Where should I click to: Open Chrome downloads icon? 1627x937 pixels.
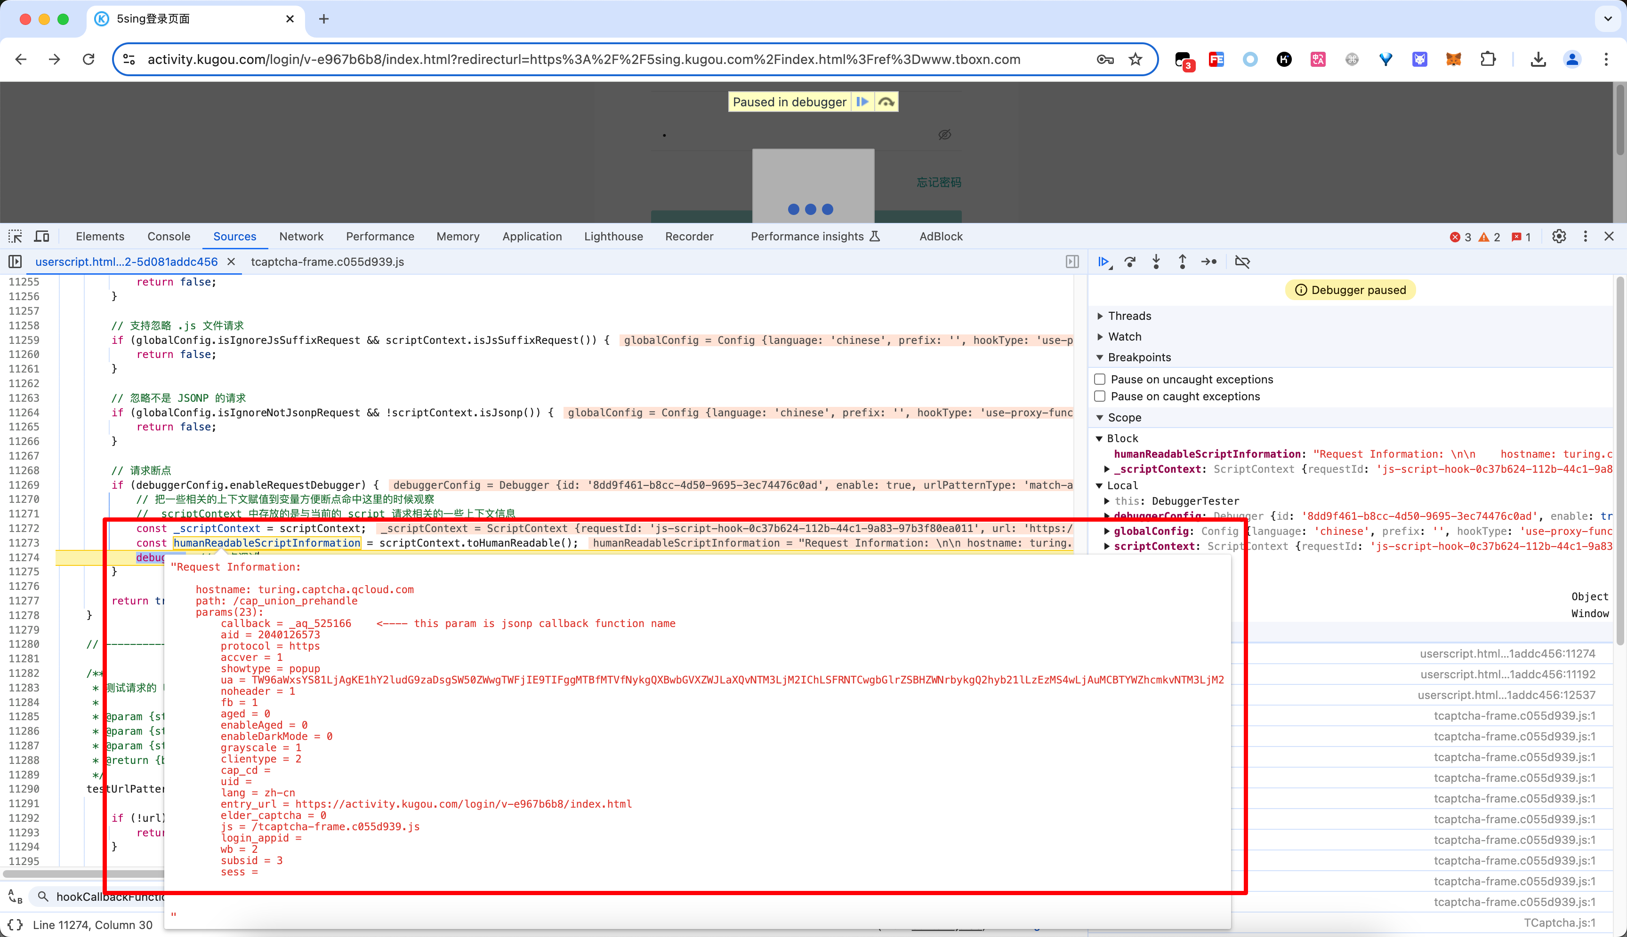point(1538,59)
